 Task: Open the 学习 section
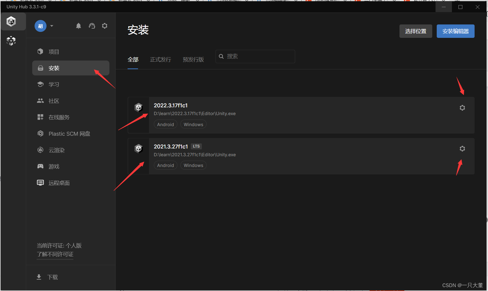(x=71, y=84)
